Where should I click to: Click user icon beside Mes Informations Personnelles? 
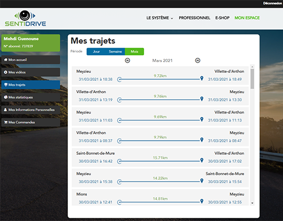[x=6, y=110]
